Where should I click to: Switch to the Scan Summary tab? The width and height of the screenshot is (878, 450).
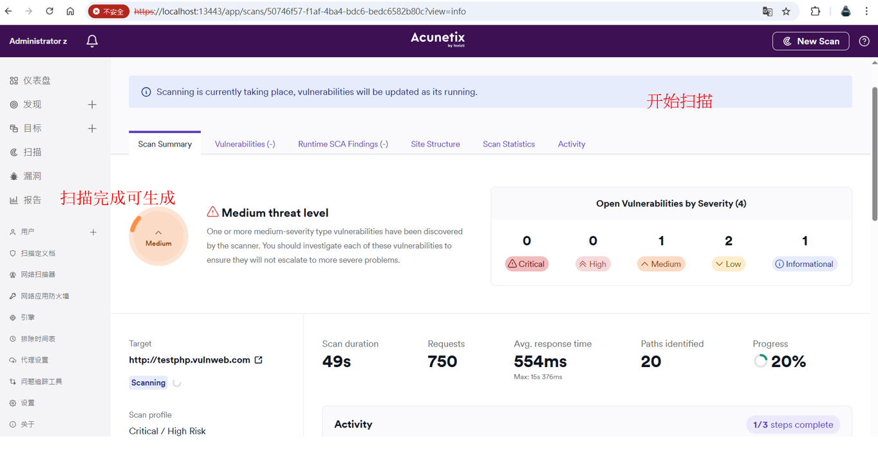(165, 144)
